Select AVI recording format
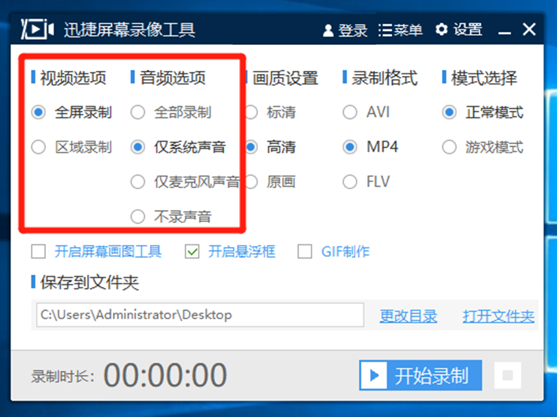The width and height of the screenshot is (557, 417). click(x=350, y=113)
